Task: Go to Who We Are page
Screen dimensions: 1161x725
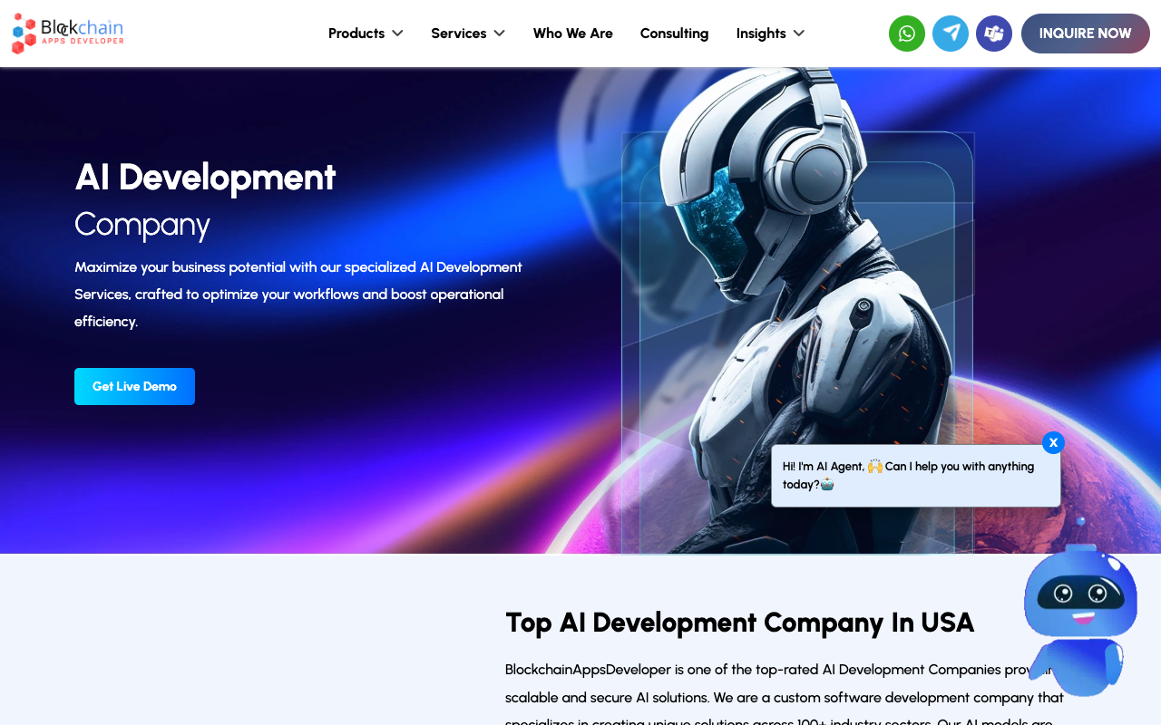Action: 573,34
